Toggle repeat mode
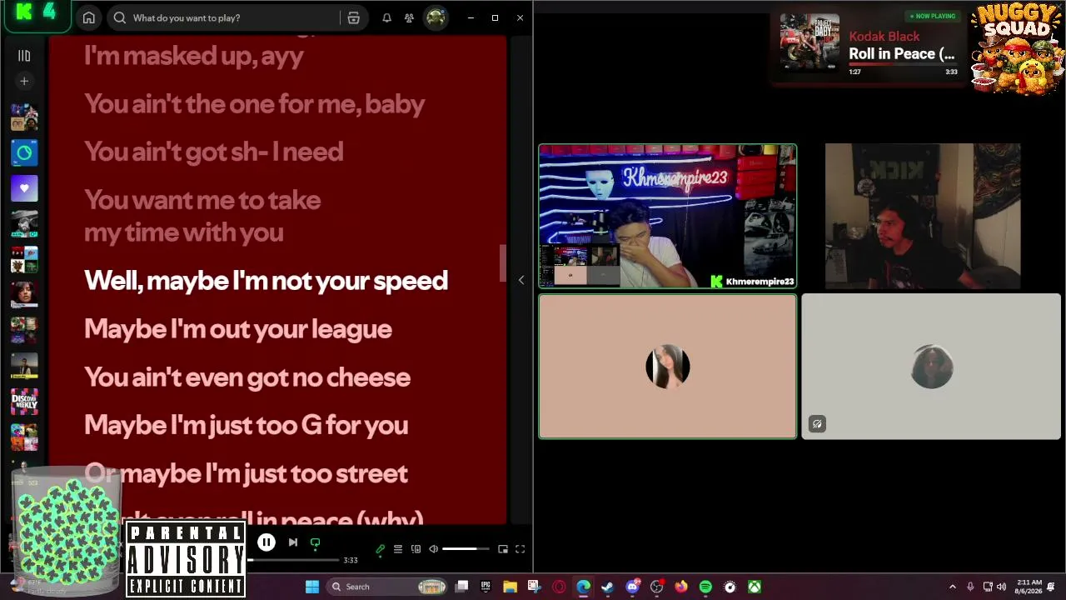This screenshot has width=1066, height=600. pos(315,543)
